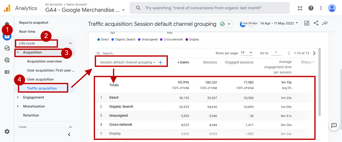Click the top search field

(x=210, y=8)
